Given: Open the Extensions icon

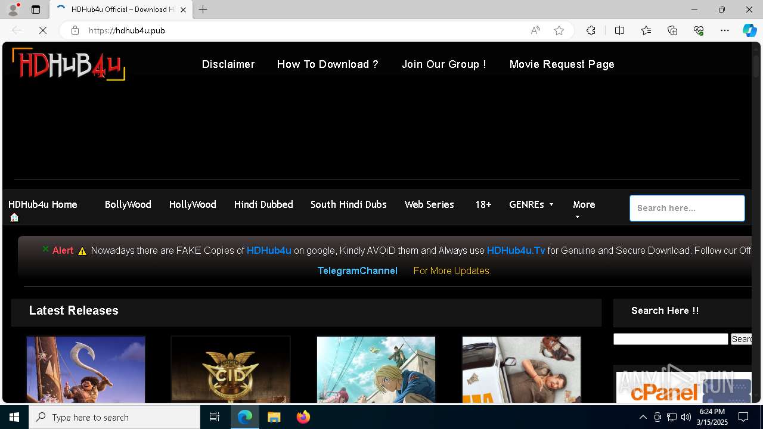Looking at the screenshot, I should pos(591,30).
